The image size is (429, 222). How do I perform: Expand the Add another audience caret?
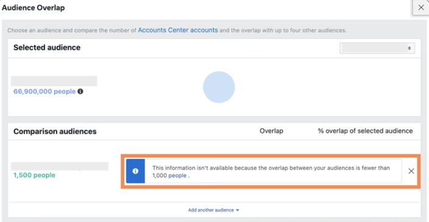point(238,210)
